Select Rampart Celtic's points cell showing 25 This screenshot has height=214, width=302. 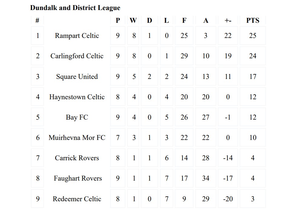coord(253,36)
